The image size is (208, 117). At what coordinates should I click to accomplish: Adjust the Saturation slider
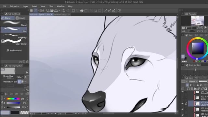(13, 103)
